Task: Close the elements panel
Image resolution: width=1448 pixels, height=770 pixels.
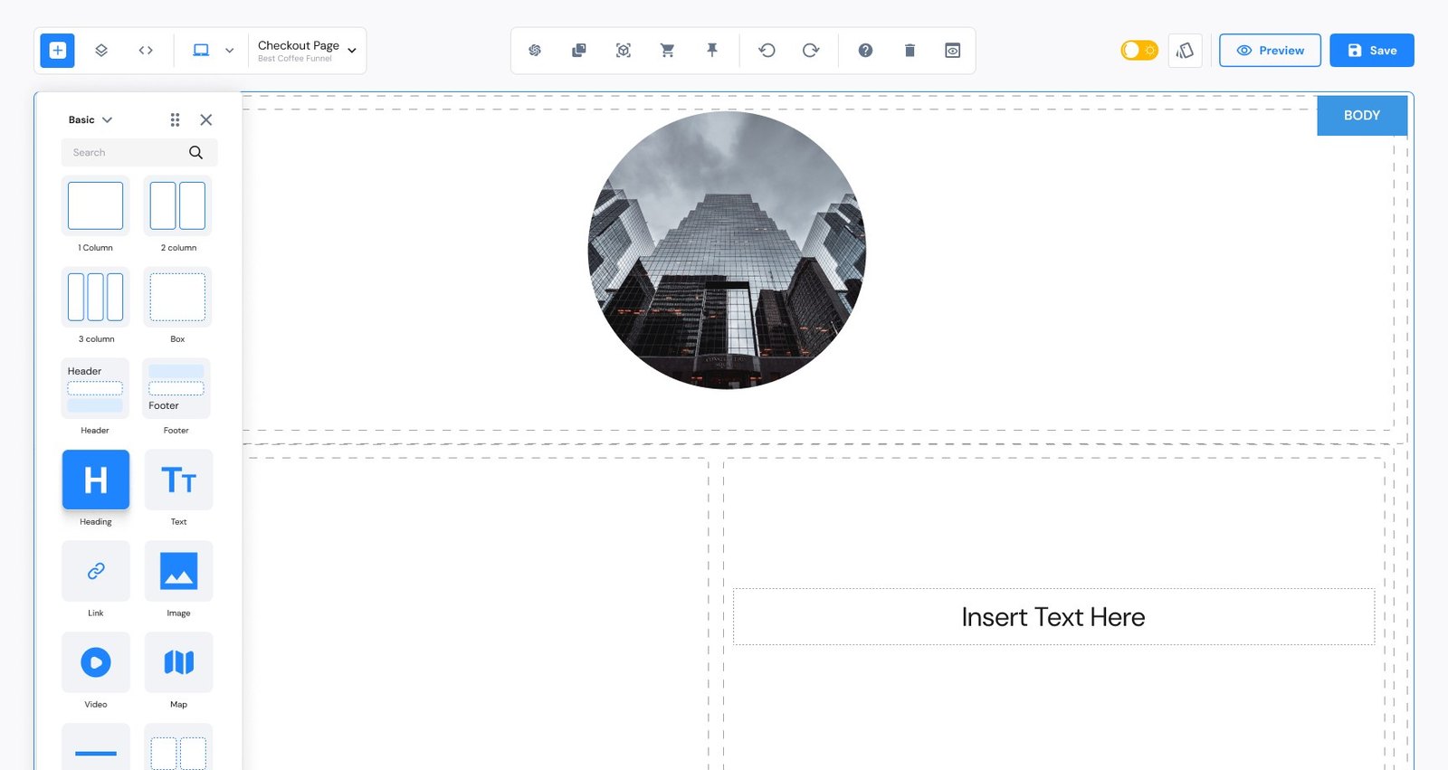Action: point(206,119)
